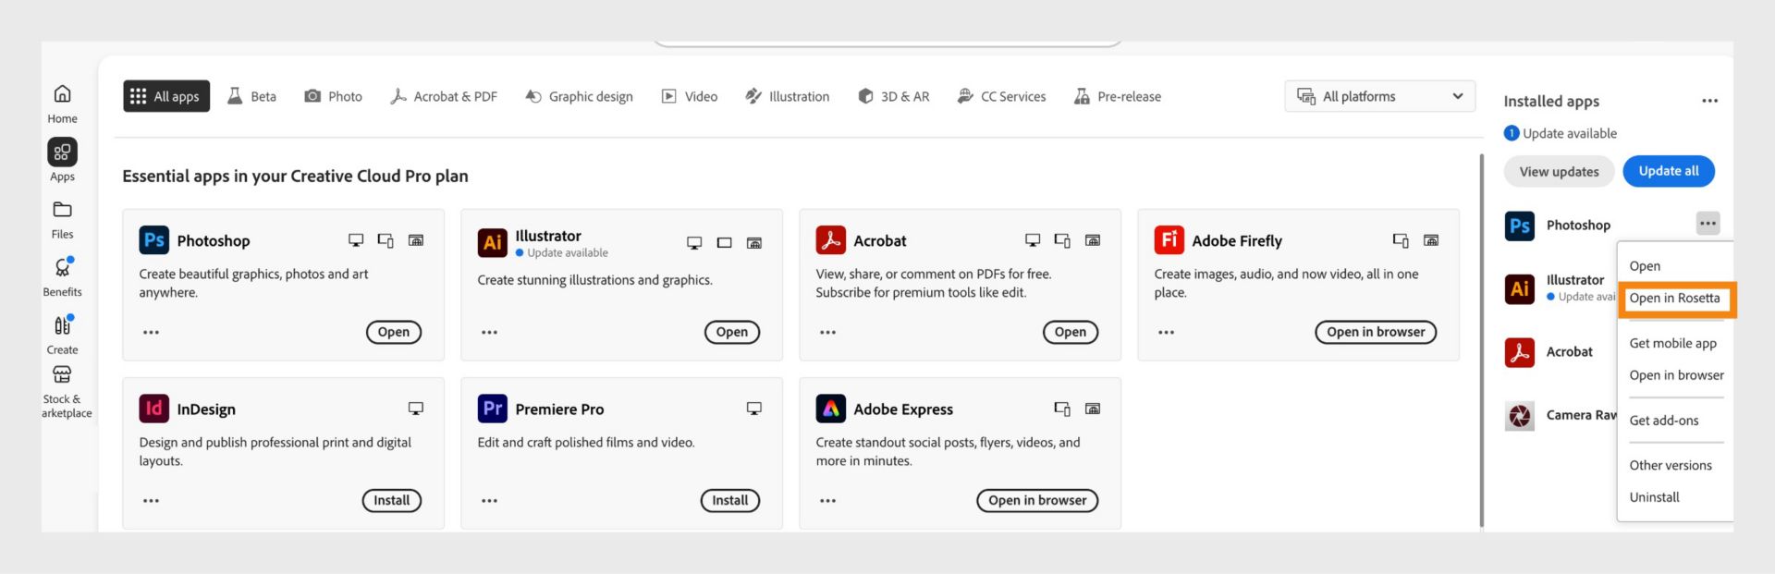Click Illustrator icon in Installed apps list
1775x574 pixels.
[1520, 288]
